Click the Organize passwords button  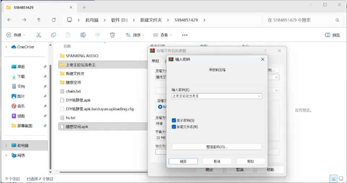(217, 147)
